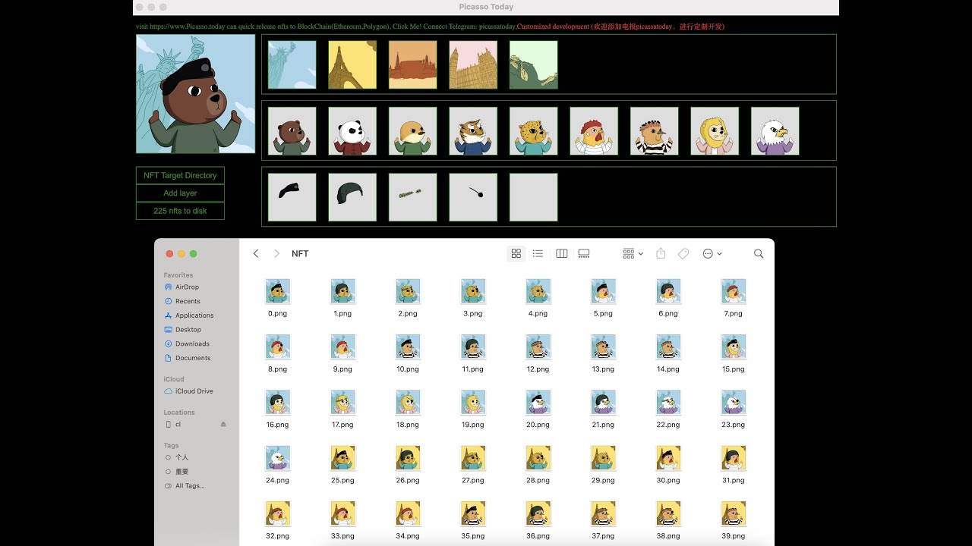Switch Finder to gallery view
972x546 pixels.
pos(584,253)
